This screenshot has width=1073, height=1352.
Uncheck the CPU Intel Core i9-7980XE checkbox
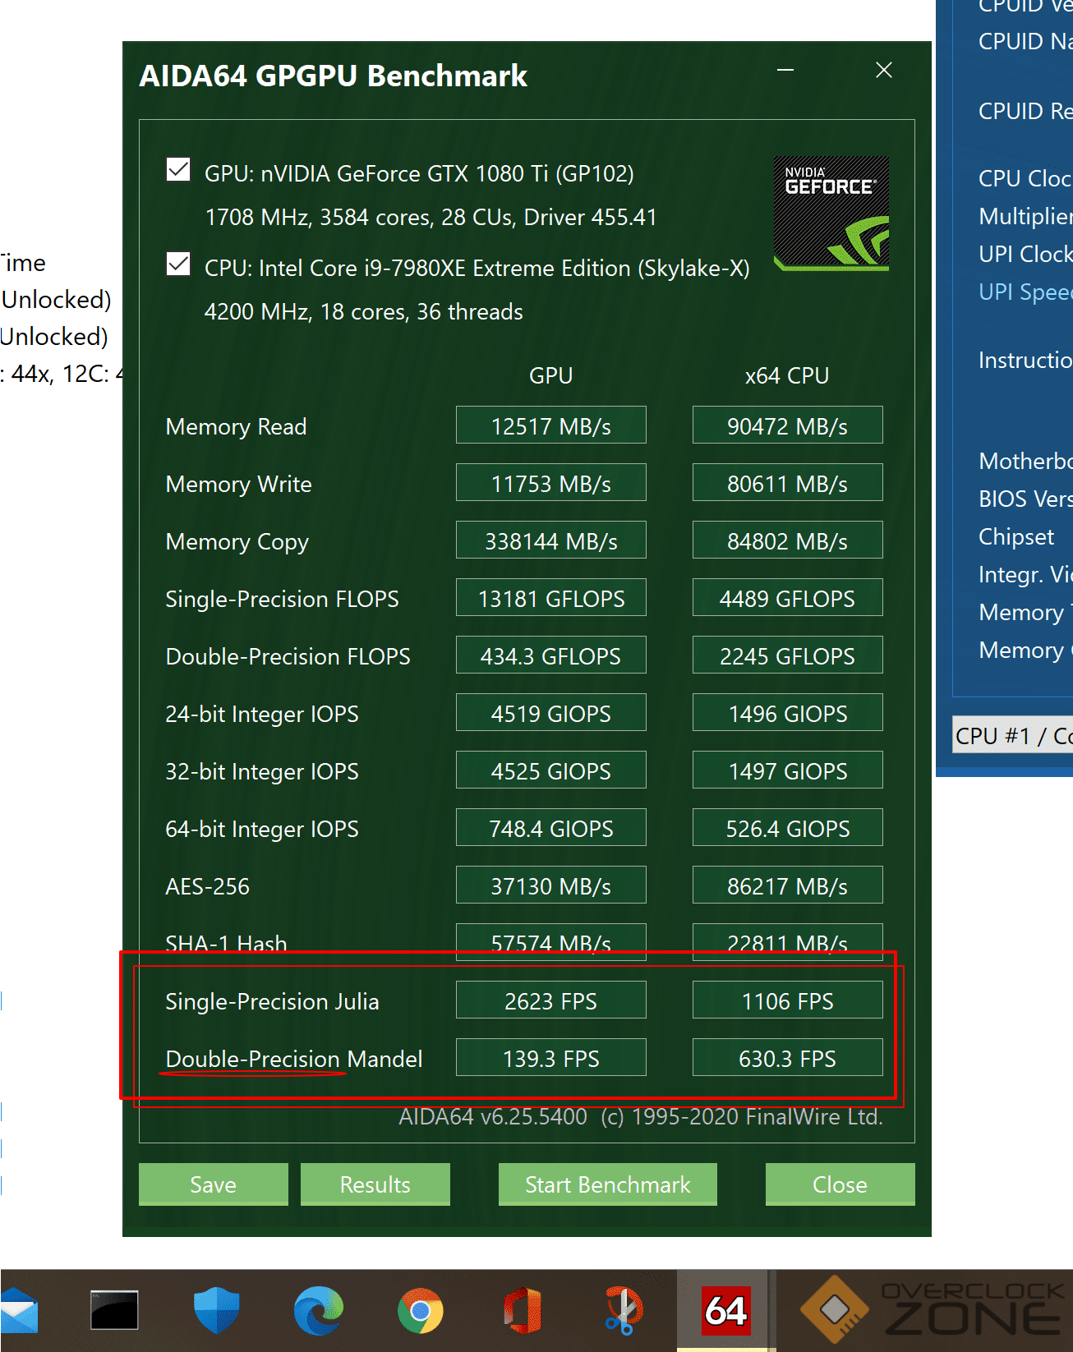coord(178,264)
